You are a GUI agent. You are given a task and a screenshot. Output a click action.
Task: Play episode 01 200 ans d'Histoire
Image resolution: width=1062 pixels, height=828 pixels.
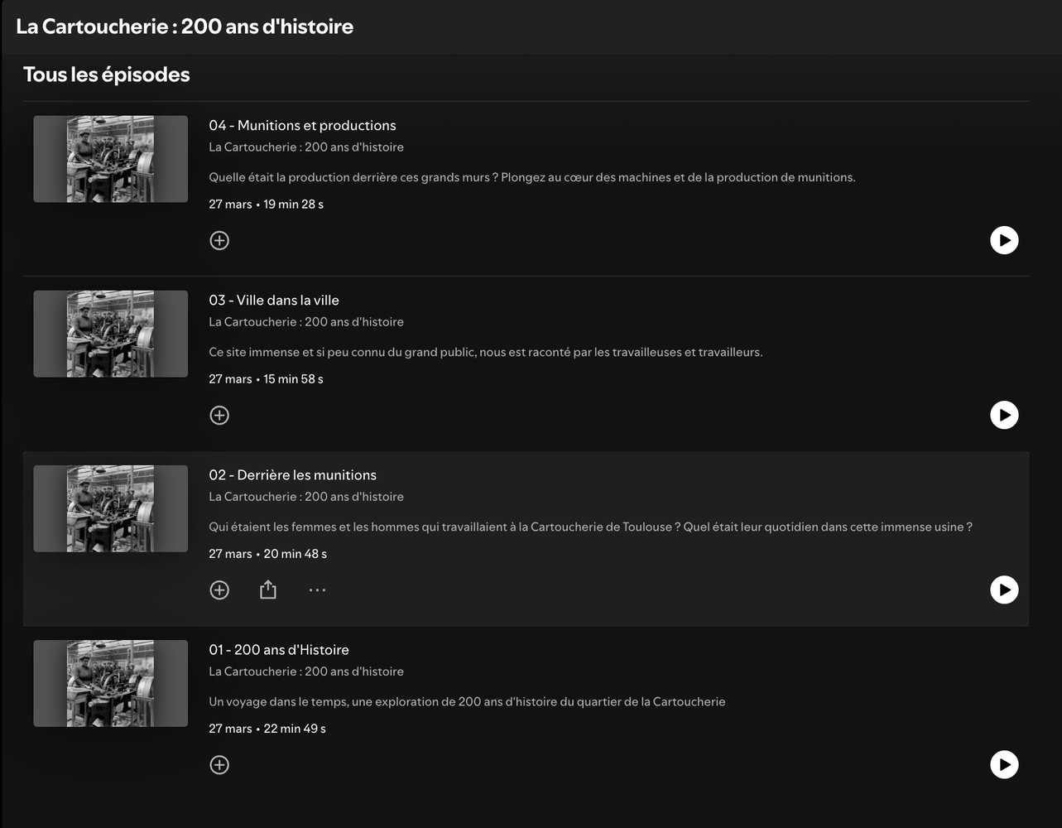pos(1004,764)
